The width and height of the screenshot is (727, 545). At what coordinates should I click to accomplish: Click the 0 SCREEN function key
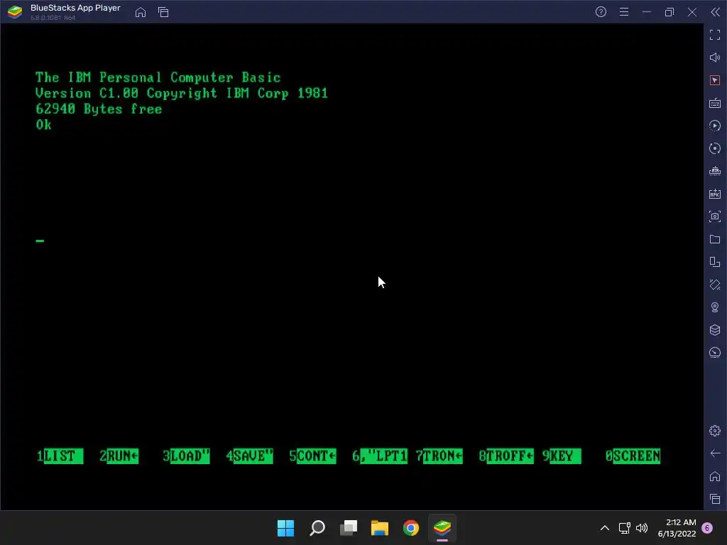[633, 456]
